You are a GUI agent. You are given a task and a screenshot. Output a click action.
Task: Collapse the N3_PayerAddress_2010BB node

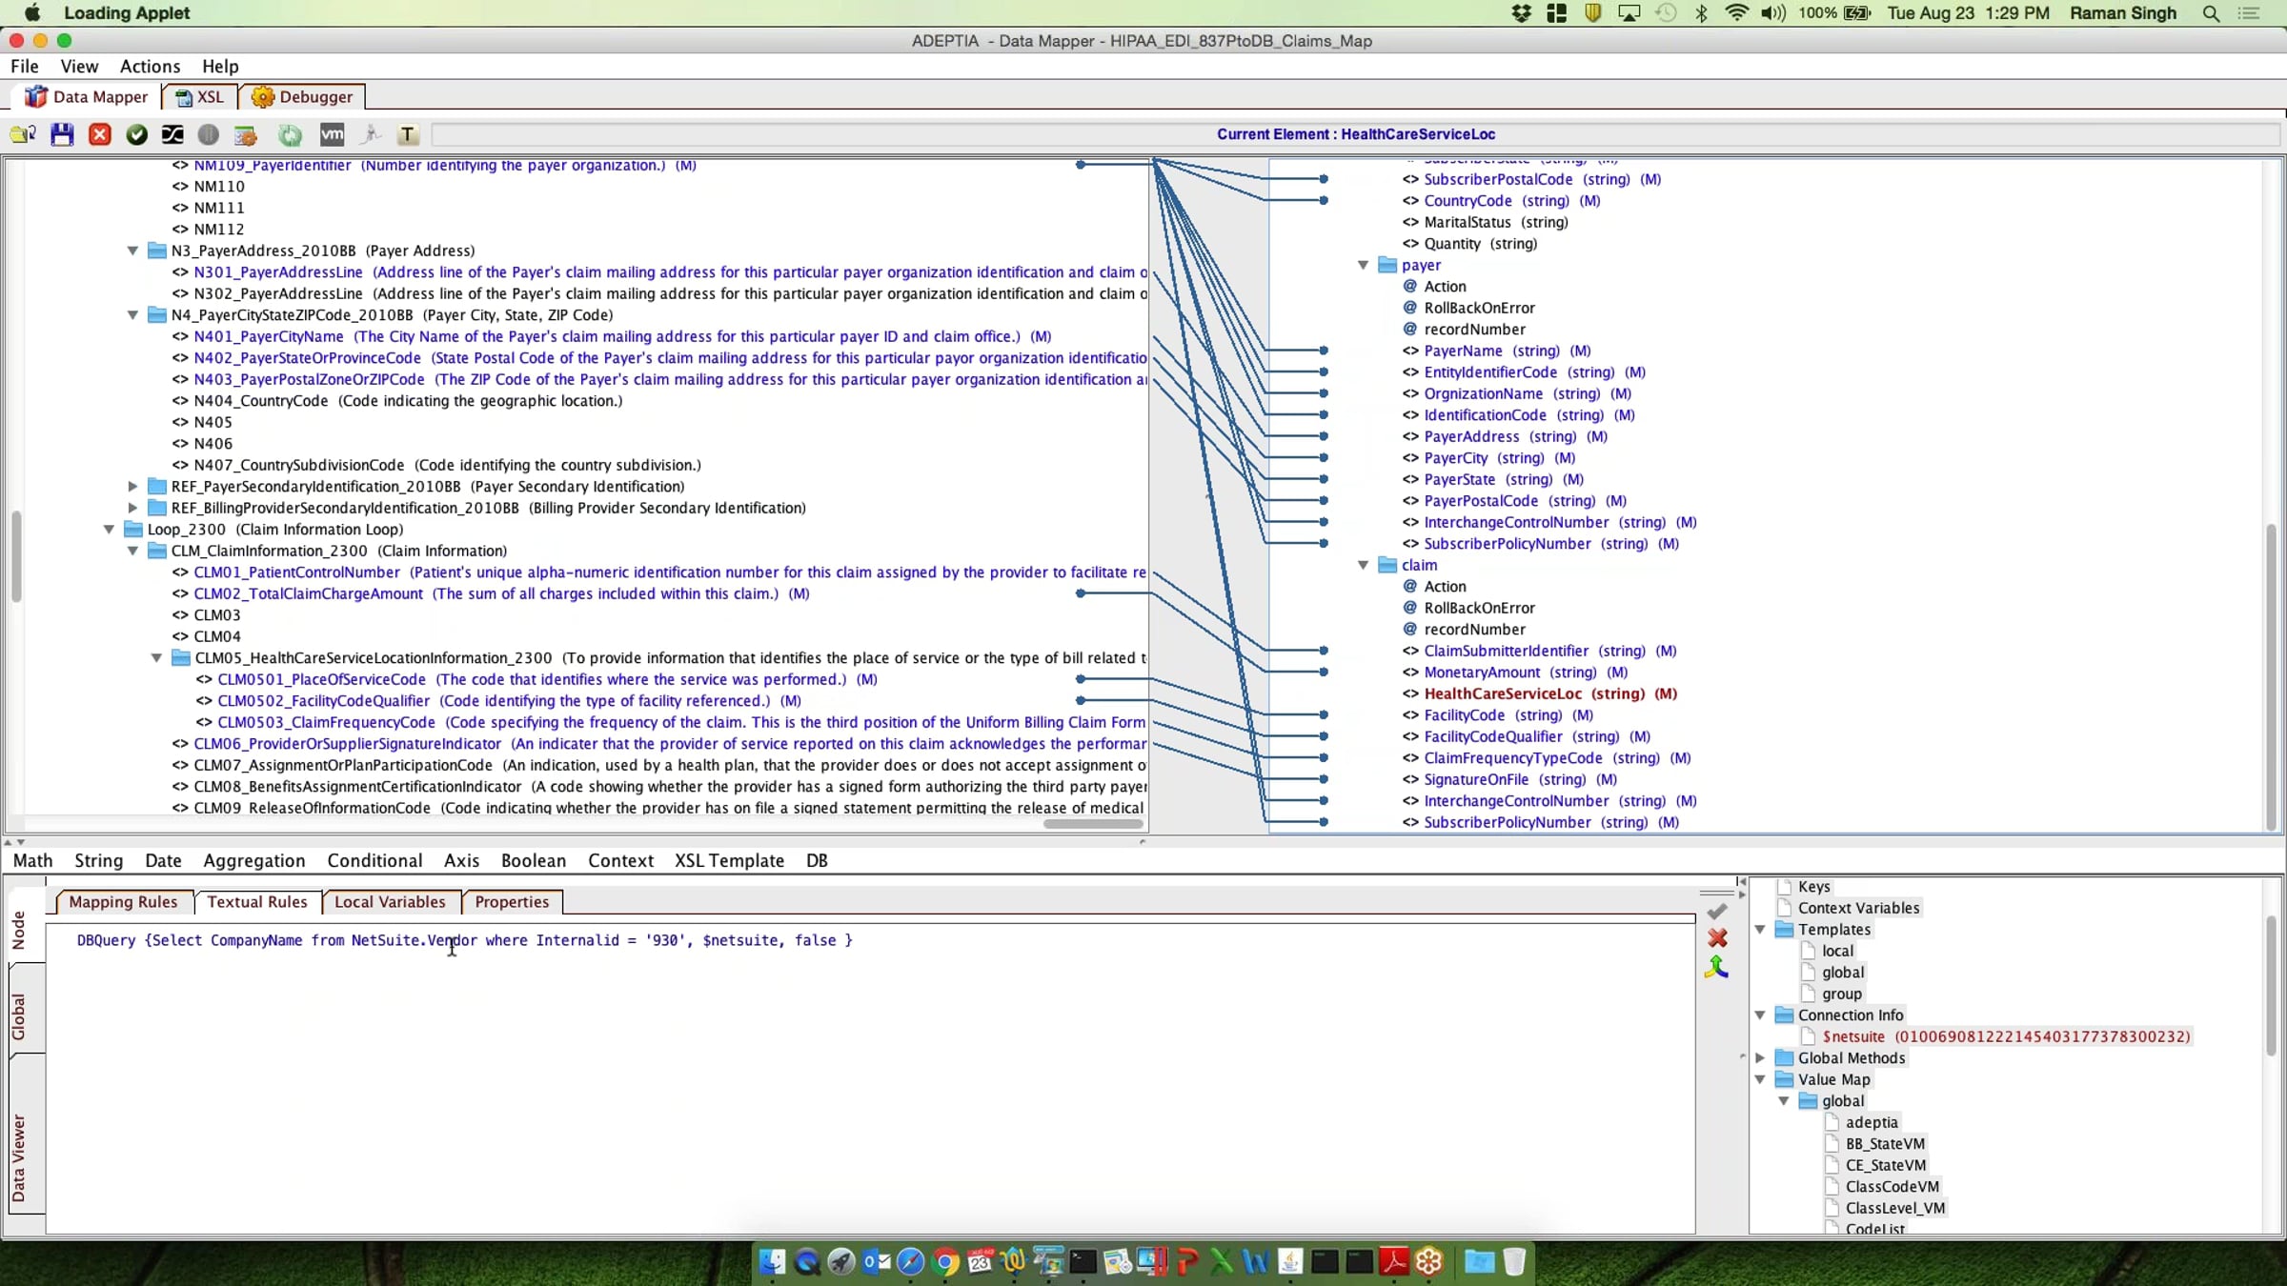pos(133,251)
